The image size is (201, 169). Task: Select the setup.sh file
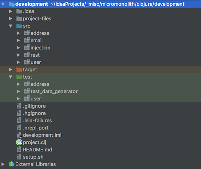(x=33, y=157)
